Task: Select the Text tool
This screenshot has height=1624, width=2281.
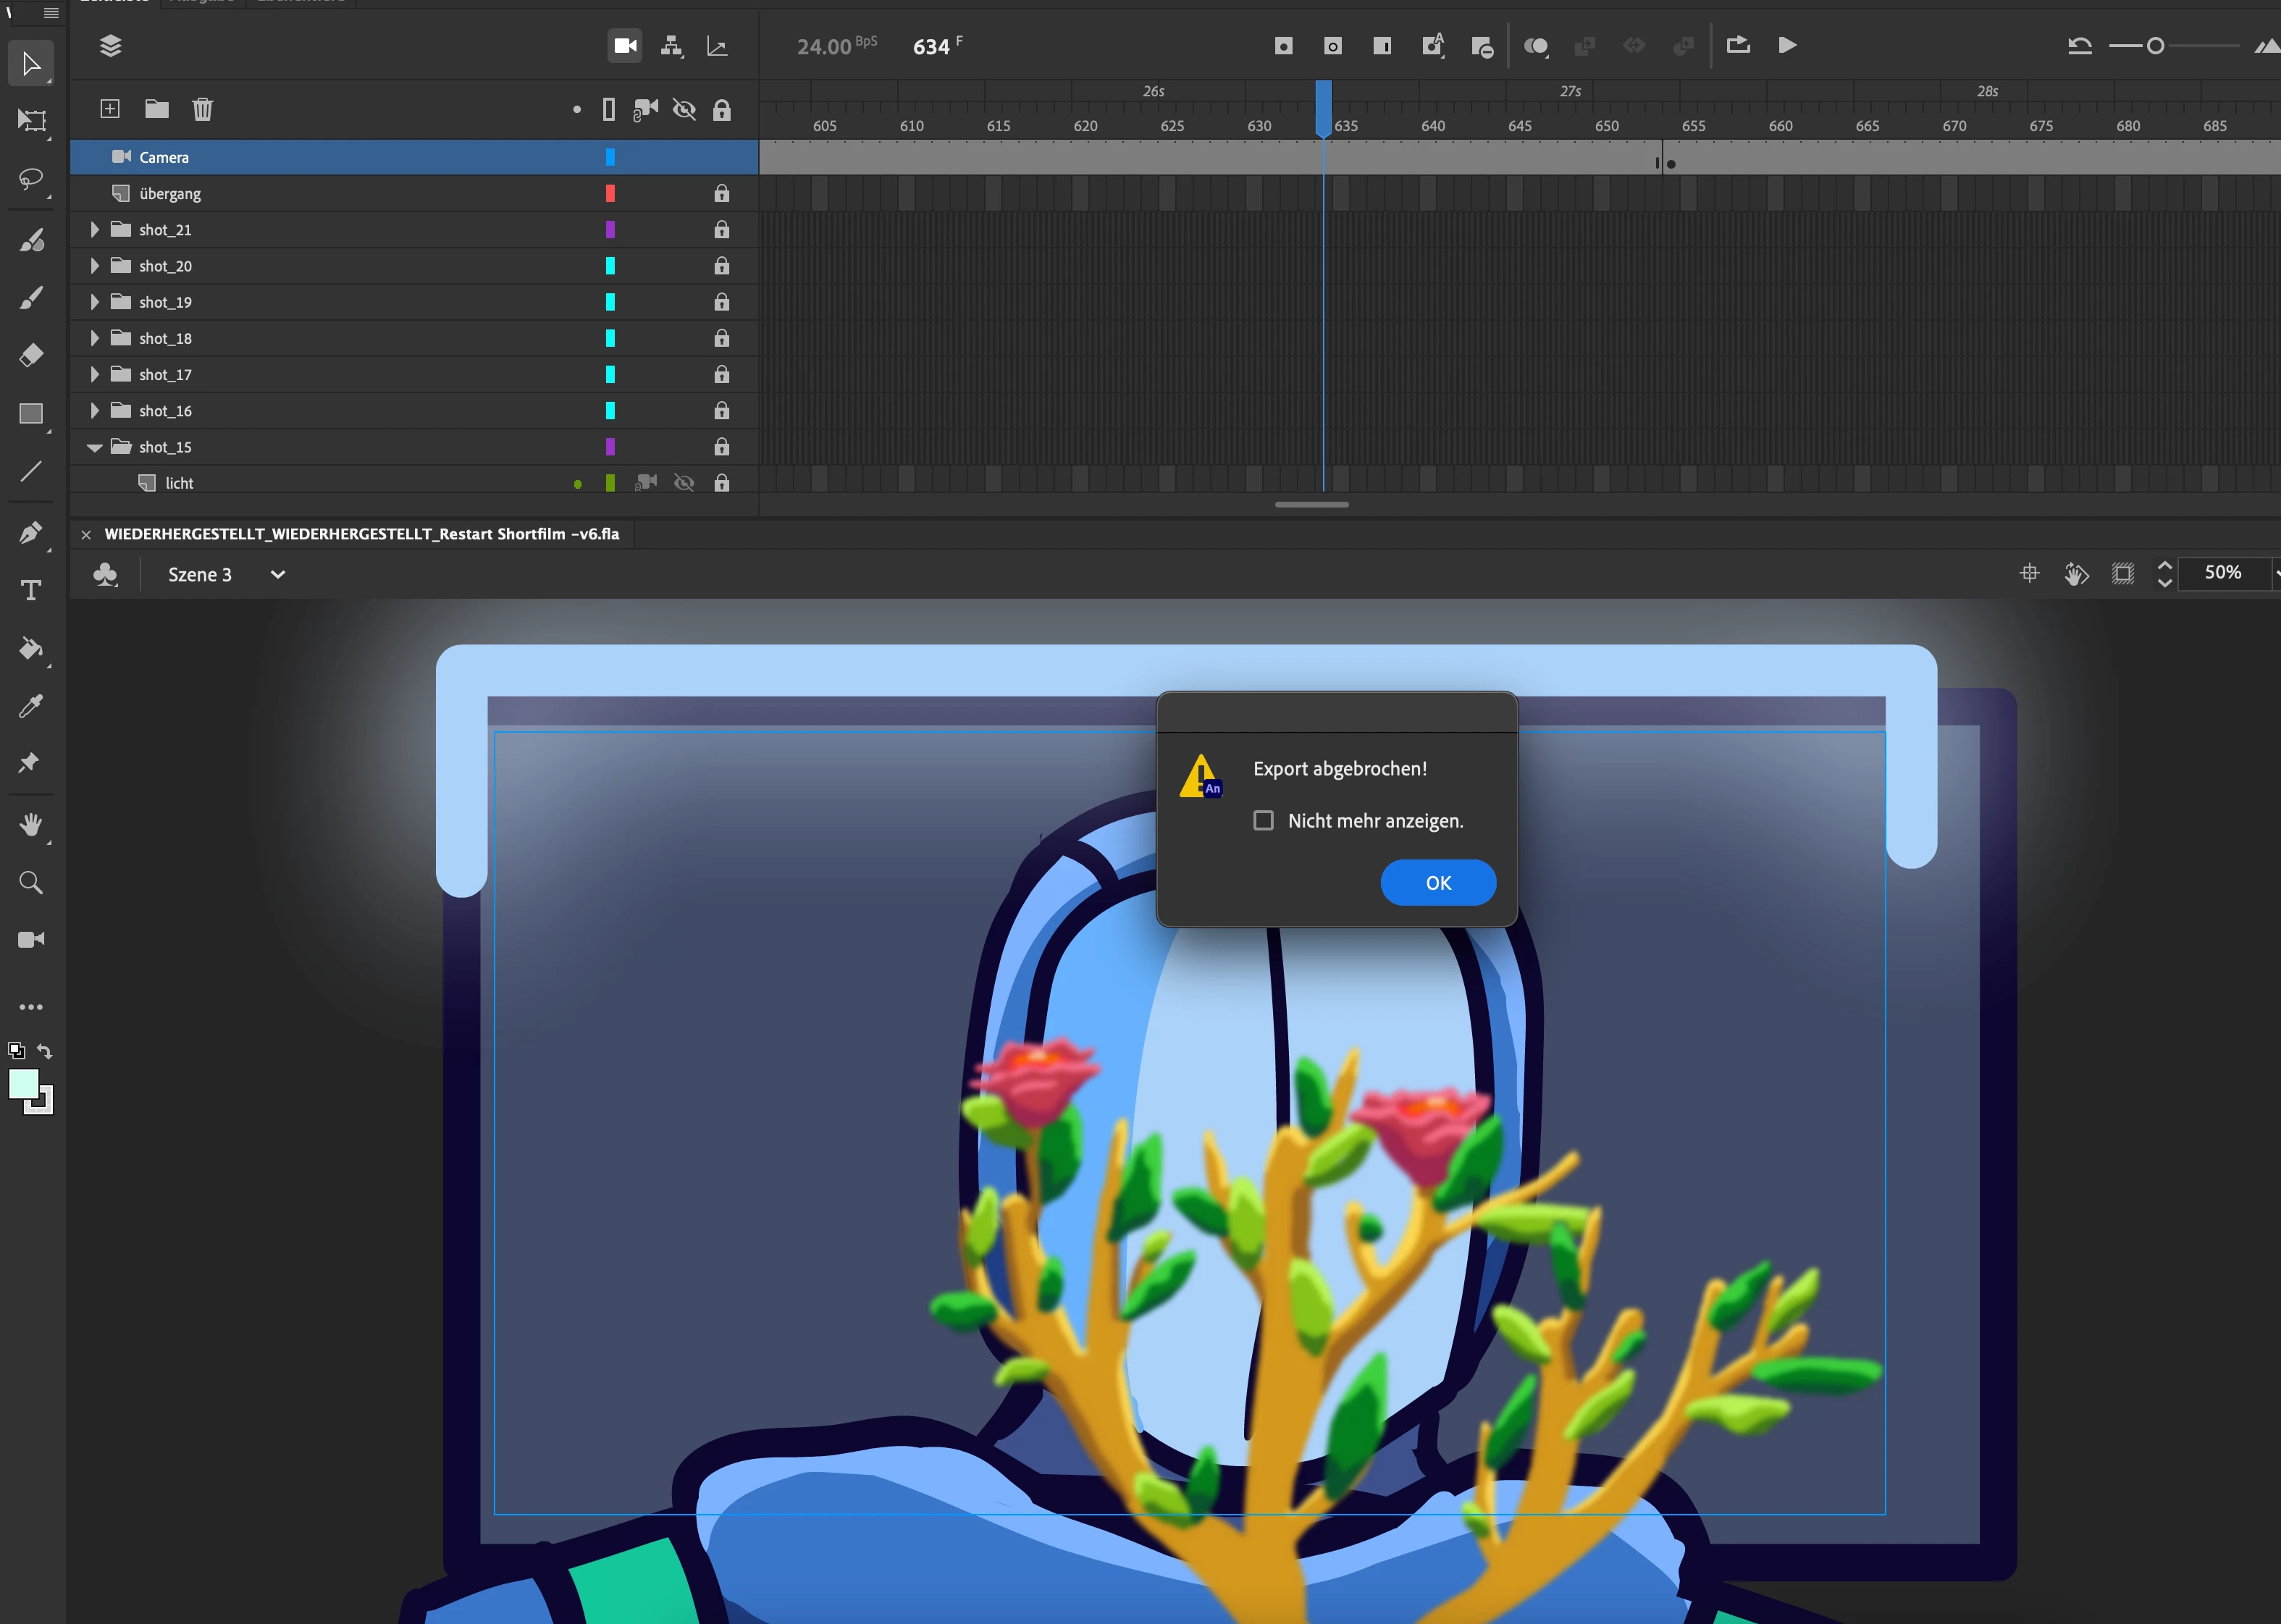Action: pyautogui.click(x=31, y=590)
